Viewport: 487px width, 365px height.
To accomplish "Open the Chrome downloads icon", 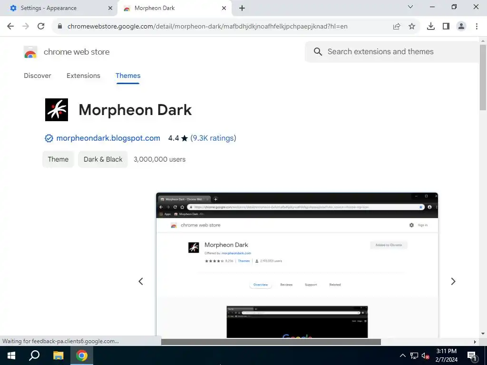I will (x=431, y=27).
